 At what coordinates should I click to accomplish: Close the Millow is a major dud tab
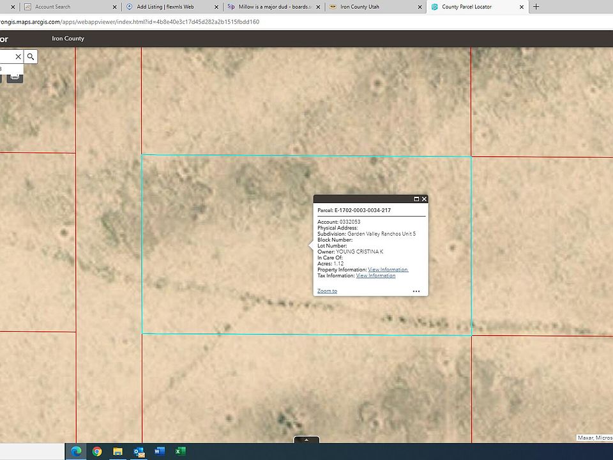click(x=318, y=7)
